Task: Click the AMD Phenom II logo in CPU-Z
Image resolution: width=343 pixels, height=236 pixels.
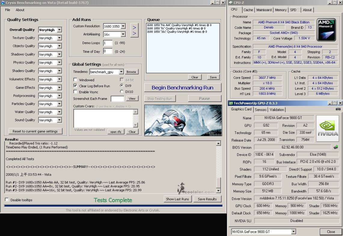Action: (326, 30)
